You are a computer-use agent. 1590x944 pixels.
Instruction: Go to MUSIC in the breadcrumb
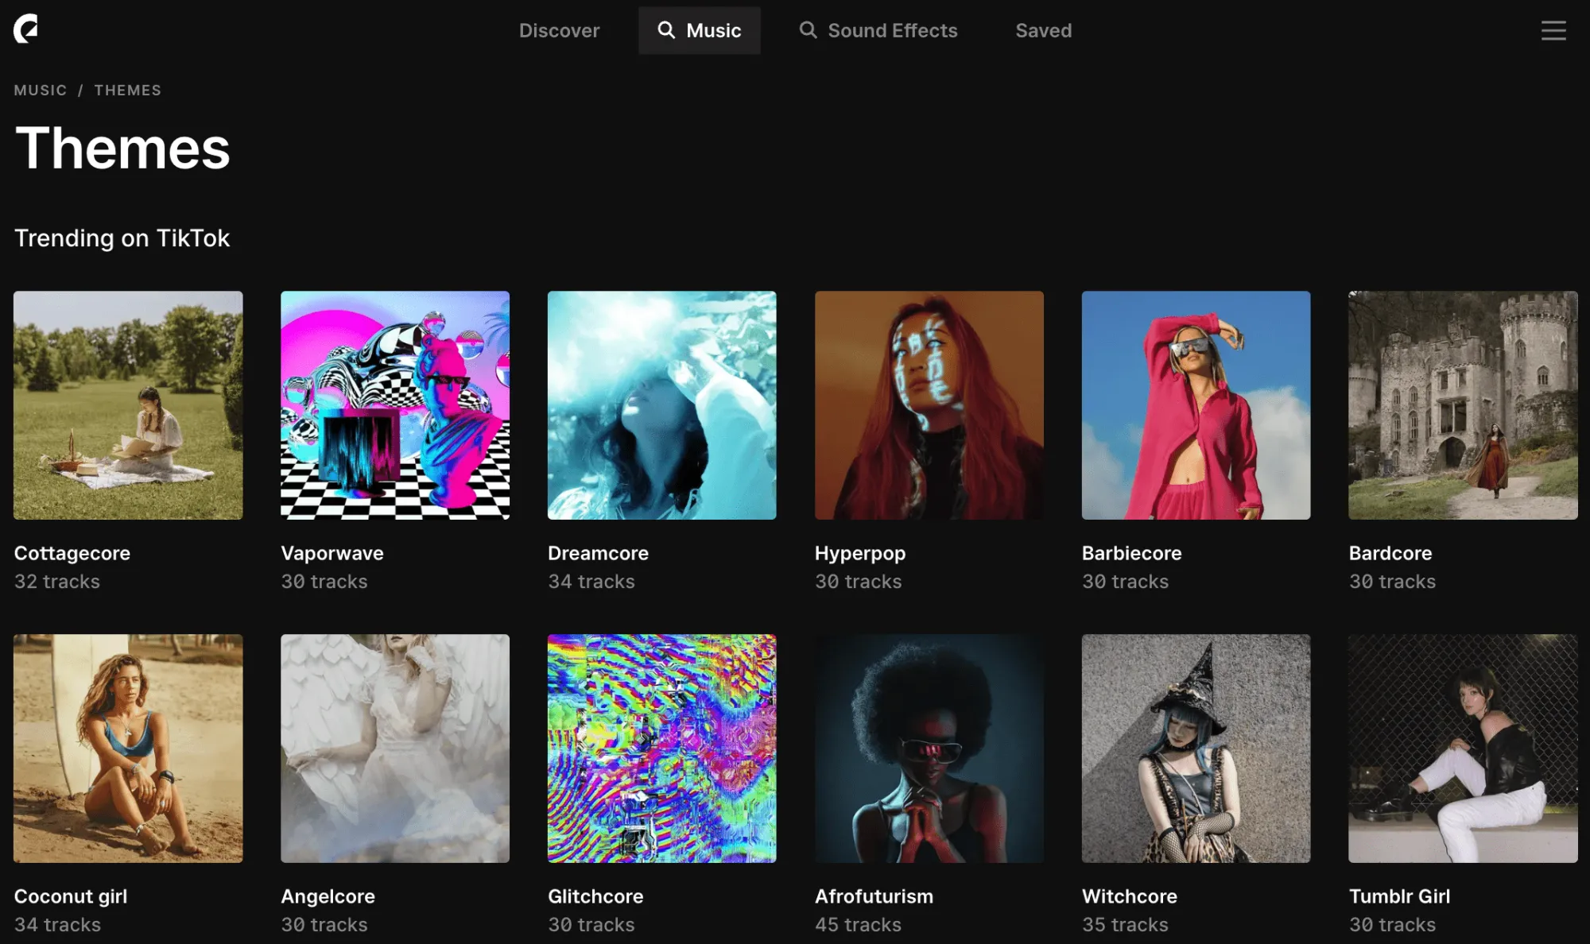tap(40, 90)
